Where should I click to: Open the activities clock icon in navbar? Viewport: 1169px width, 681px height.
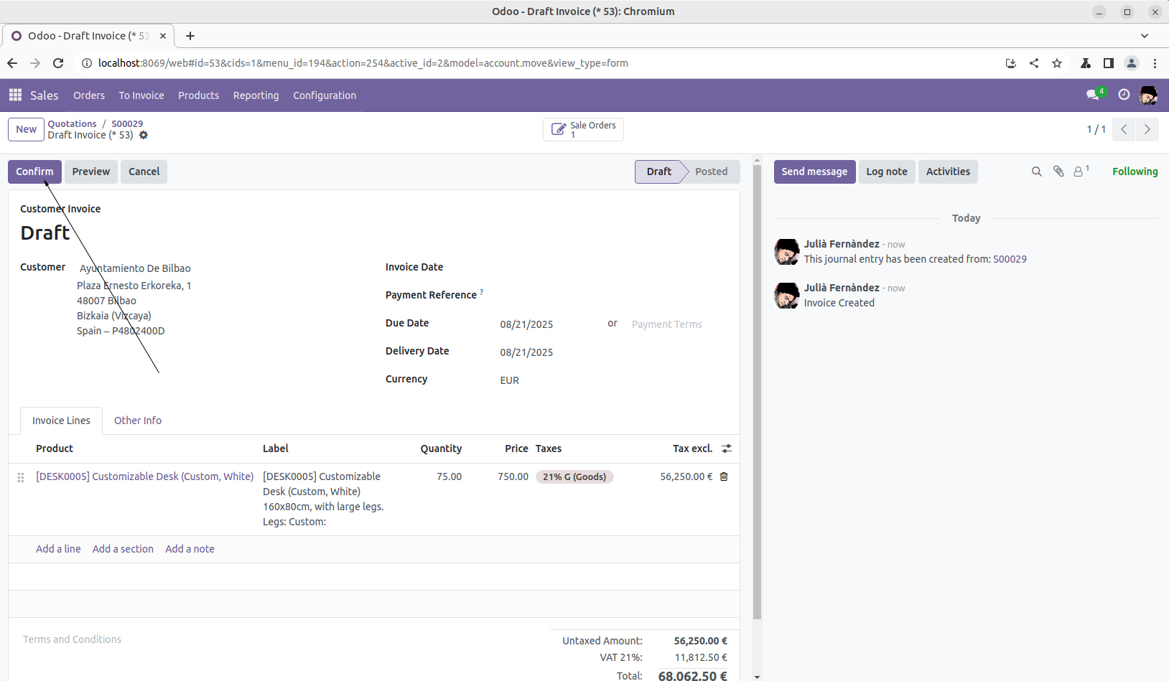(1124, 95)
